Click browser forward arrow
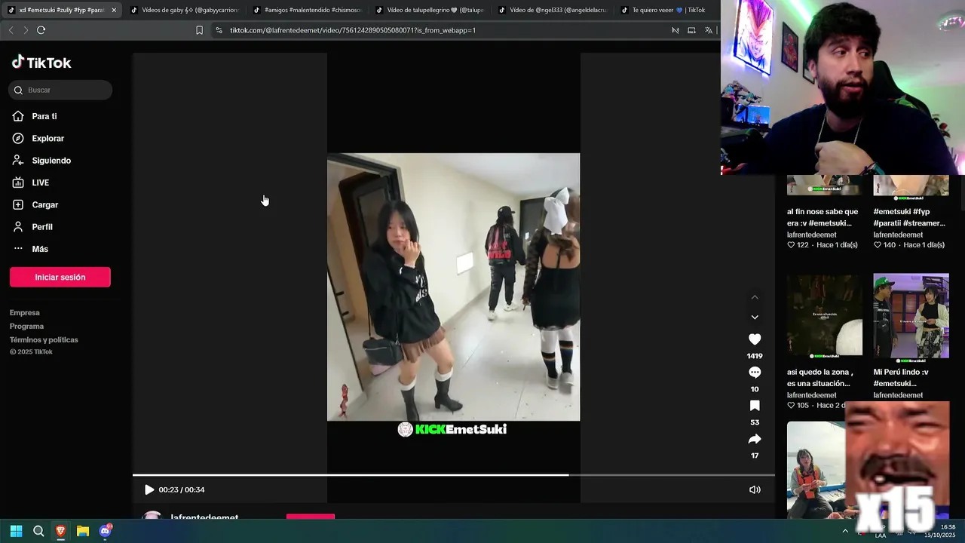The width and height of the screenshot is (965, 543). (26, 30)
